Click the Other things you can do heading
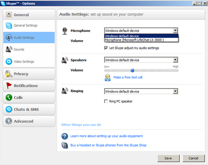The height and width of the screenshot is (165, 208). [81, 125]
